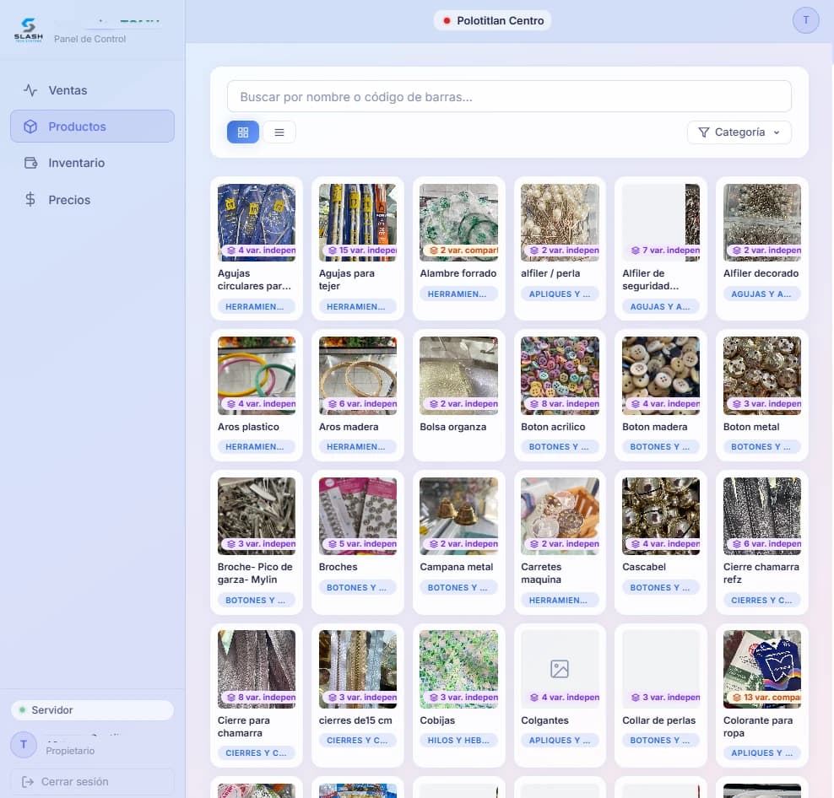Click the chevron next to Categoría
834x798 pixels.
point(776,132)
